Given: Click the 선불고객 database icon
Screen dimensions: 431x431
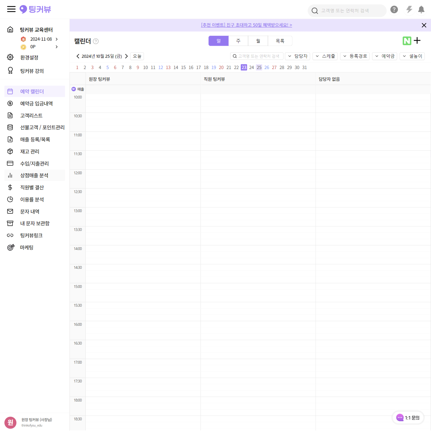Looking at the screenshot, I should coord(10,127).
